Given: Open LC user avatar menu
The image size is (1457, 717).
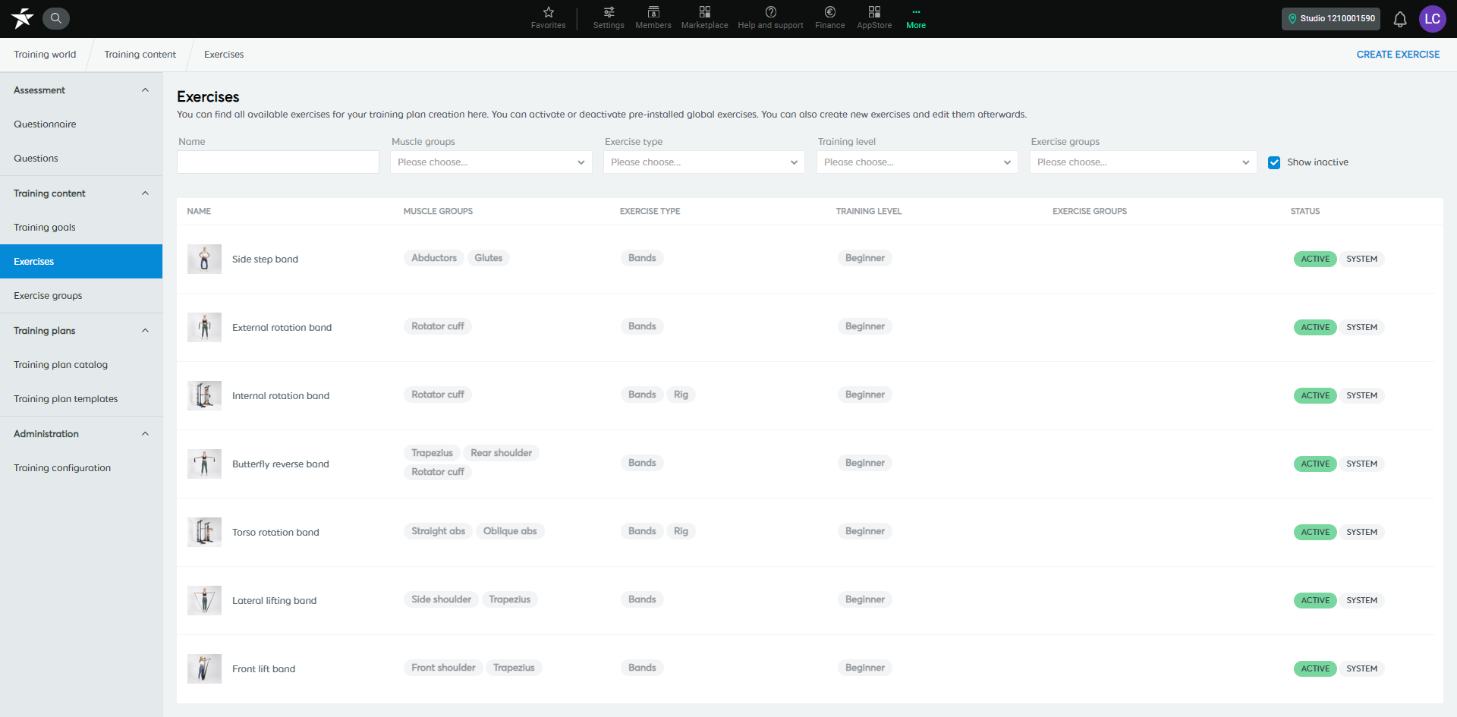Looking at the screenshot, I should pos(1433,19).
